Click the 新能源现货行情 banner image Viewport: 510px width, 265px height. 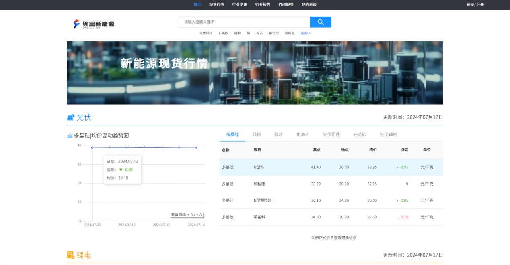pos(255,73)
